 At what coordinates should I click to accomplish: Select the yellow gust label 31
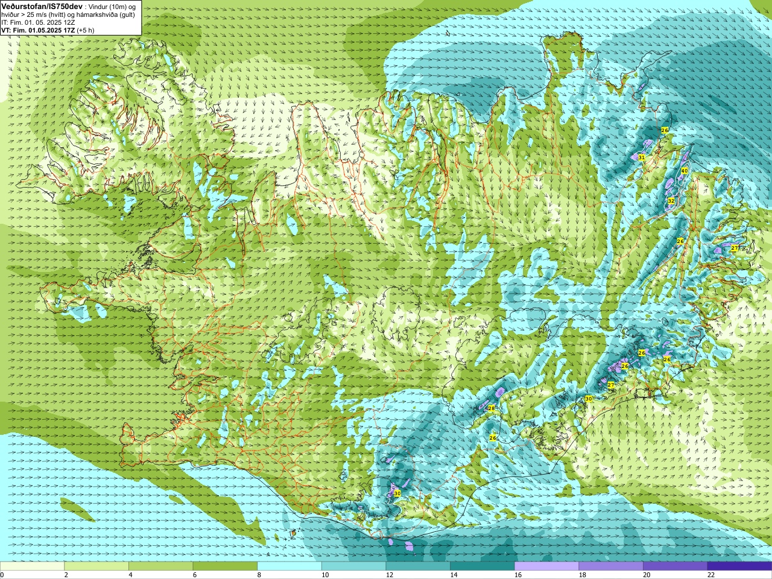click(642, 157)
